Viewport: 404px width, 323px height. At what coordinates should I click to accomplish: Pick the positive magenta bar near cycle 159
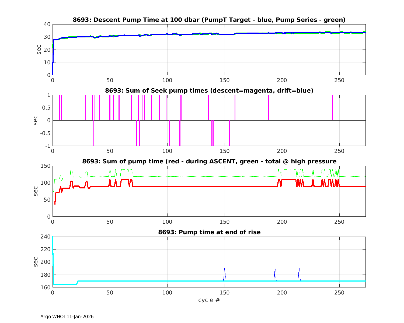235,108
